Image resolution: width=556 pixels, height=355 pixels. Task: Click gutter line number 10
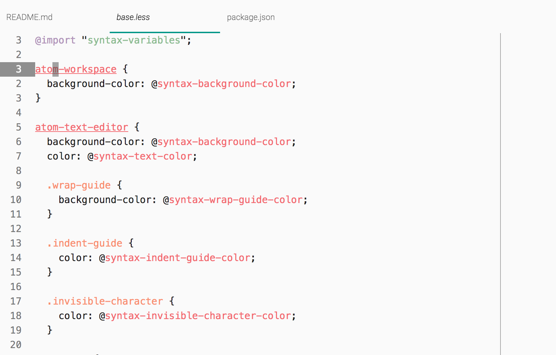click(16, 200)
